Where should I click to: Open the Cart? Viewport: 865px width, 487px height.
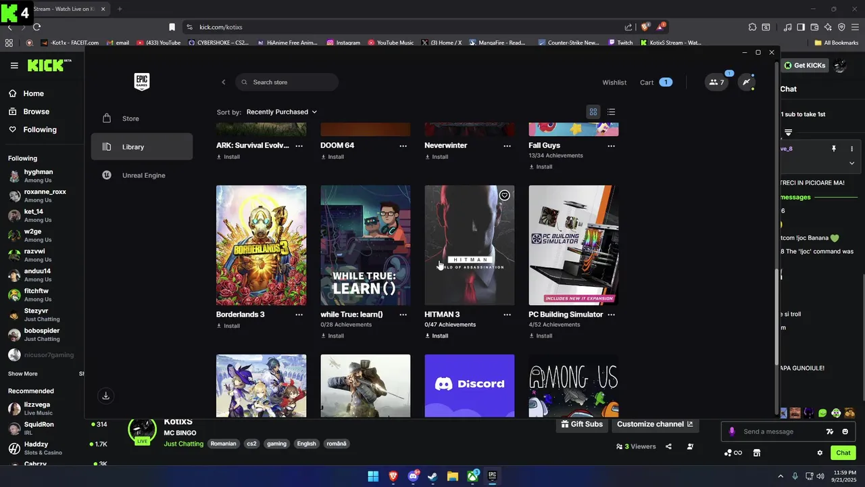656,83
